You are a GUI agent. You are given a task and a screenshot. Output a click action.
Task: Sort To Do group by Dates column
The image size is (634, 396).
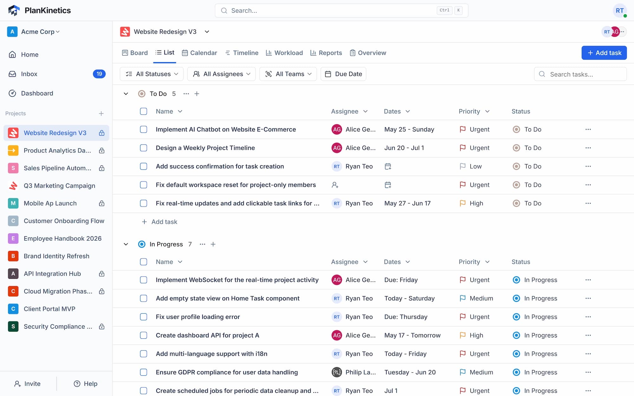click(x=397, y=111)
